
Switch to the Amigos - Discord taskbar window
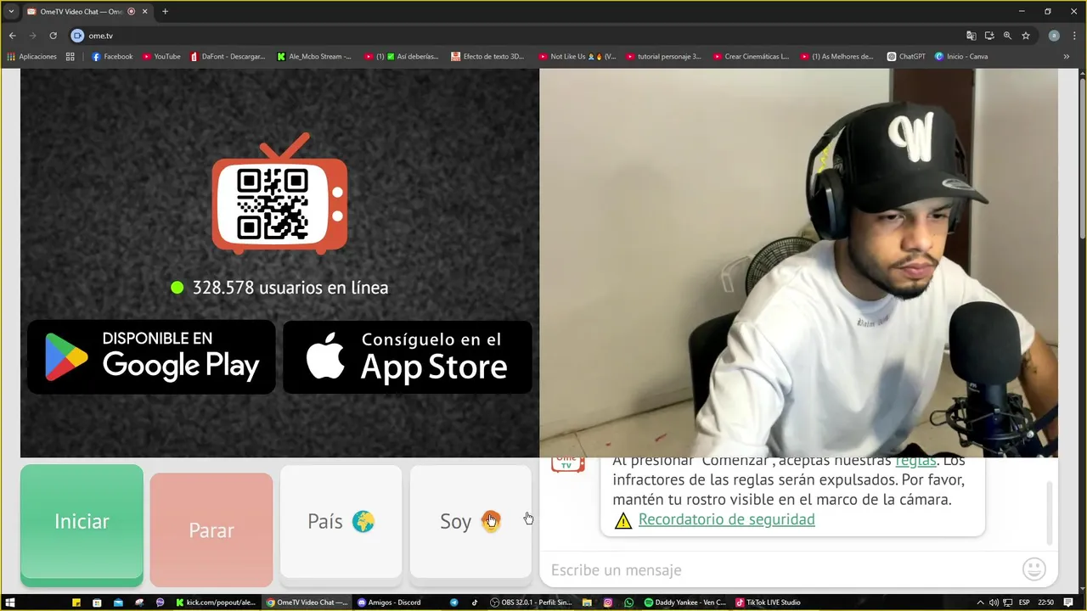coord(390,603)
